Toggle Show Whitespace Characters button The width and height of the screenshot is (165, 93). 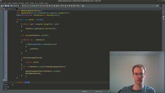click(x=27, y=6)
